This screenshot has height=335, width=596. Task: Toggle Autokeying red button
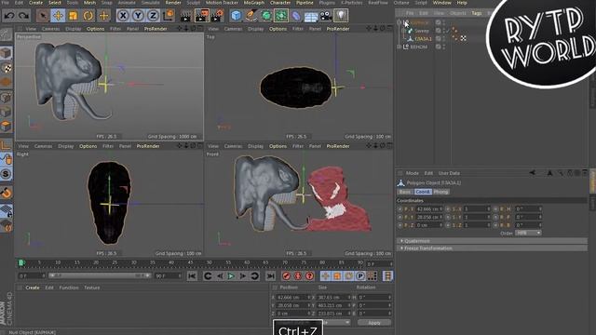298,276
